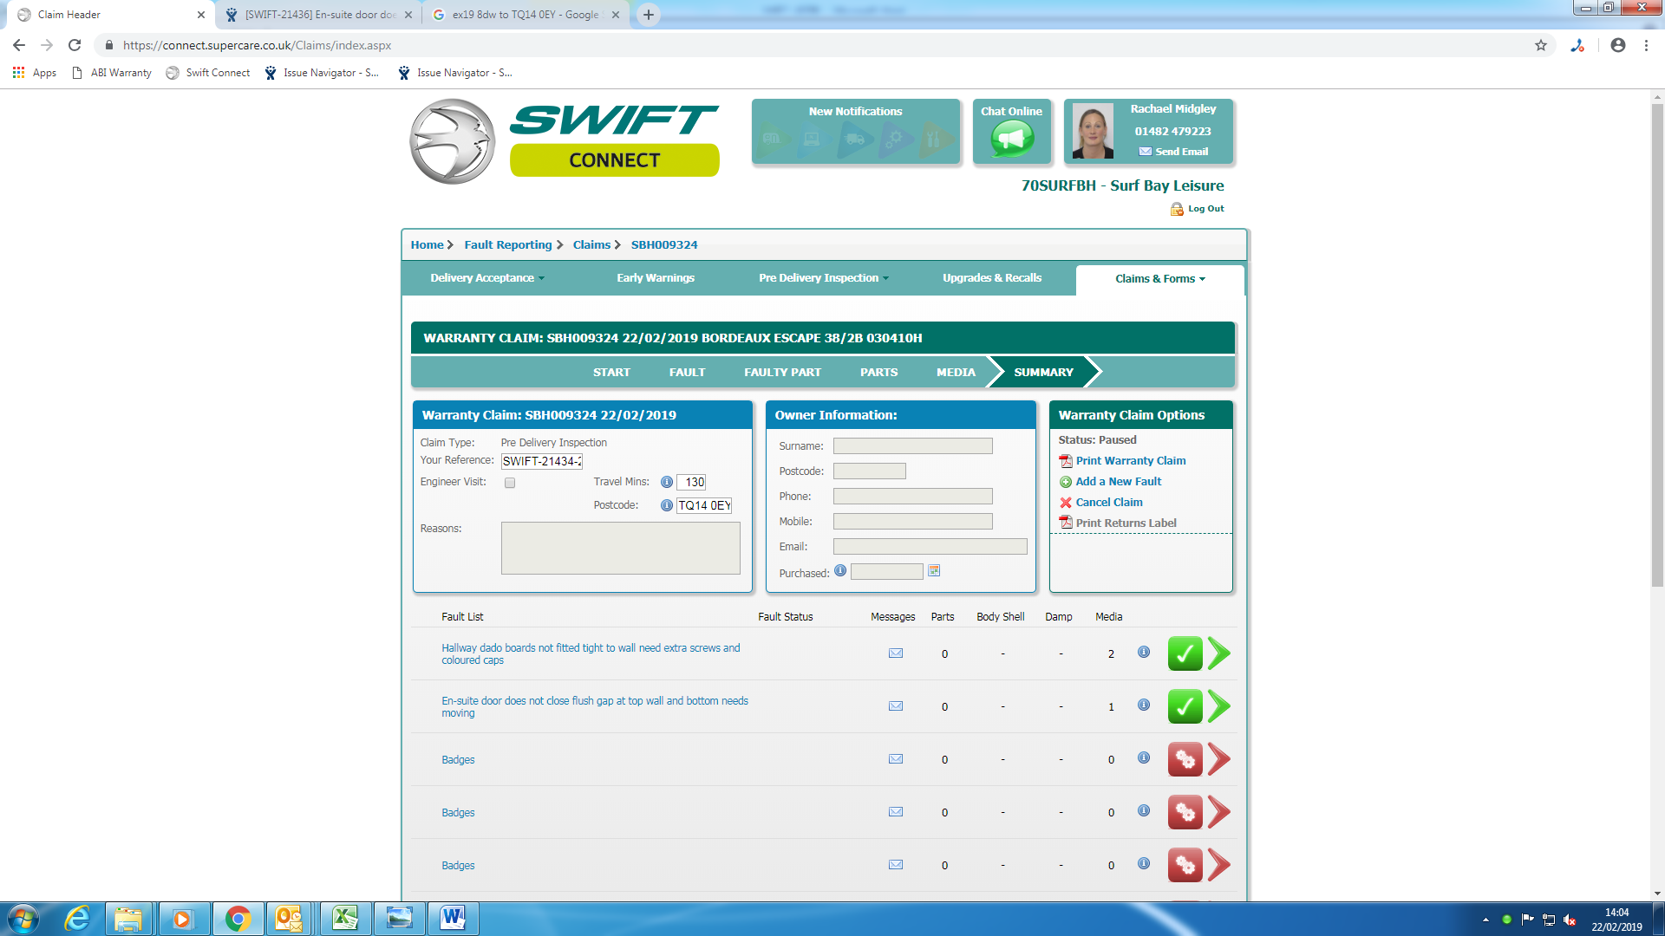Image resolution: width=1665 pixels, height=936 pixels.
Task: Click info icon on second Badges row
Action: pos(1144,811)
